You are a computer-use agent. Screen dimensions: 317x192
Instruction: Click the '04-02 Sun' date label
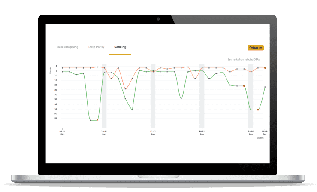[251, 133]
